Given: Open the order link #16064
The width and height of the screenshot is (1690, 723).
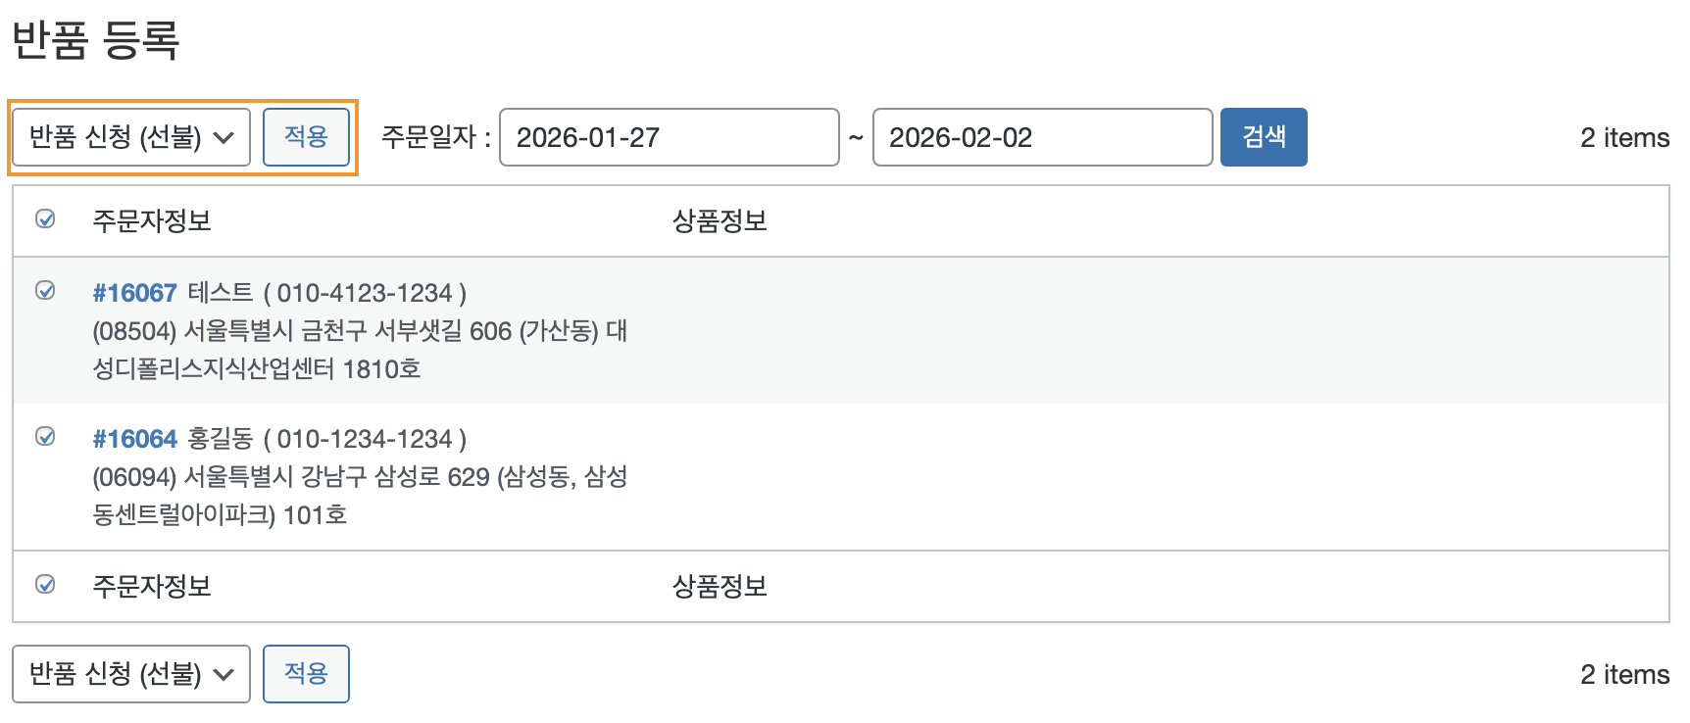Looking at the screenshot, I should (134, 439).
